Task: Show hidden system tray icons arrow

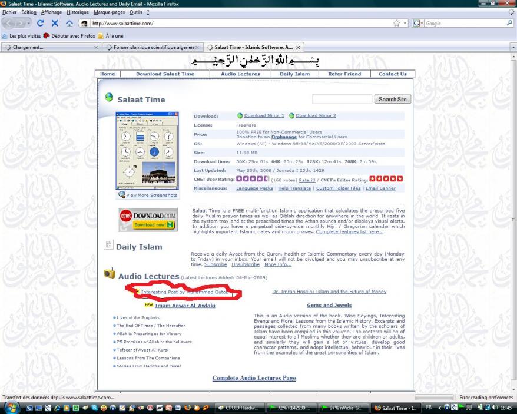Action: coord(439,408)
